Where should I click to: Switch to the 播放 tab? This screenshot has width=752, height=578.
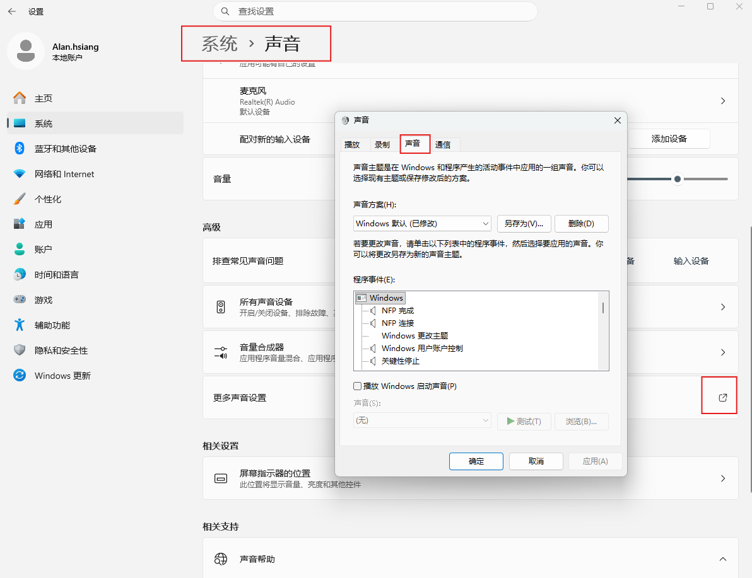click(352, 145)
